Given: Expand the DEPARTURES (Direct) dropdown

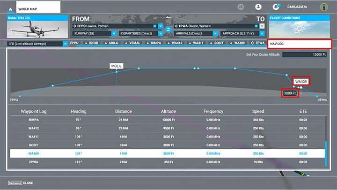Looking at the screenshot, I should coord(160,34).
